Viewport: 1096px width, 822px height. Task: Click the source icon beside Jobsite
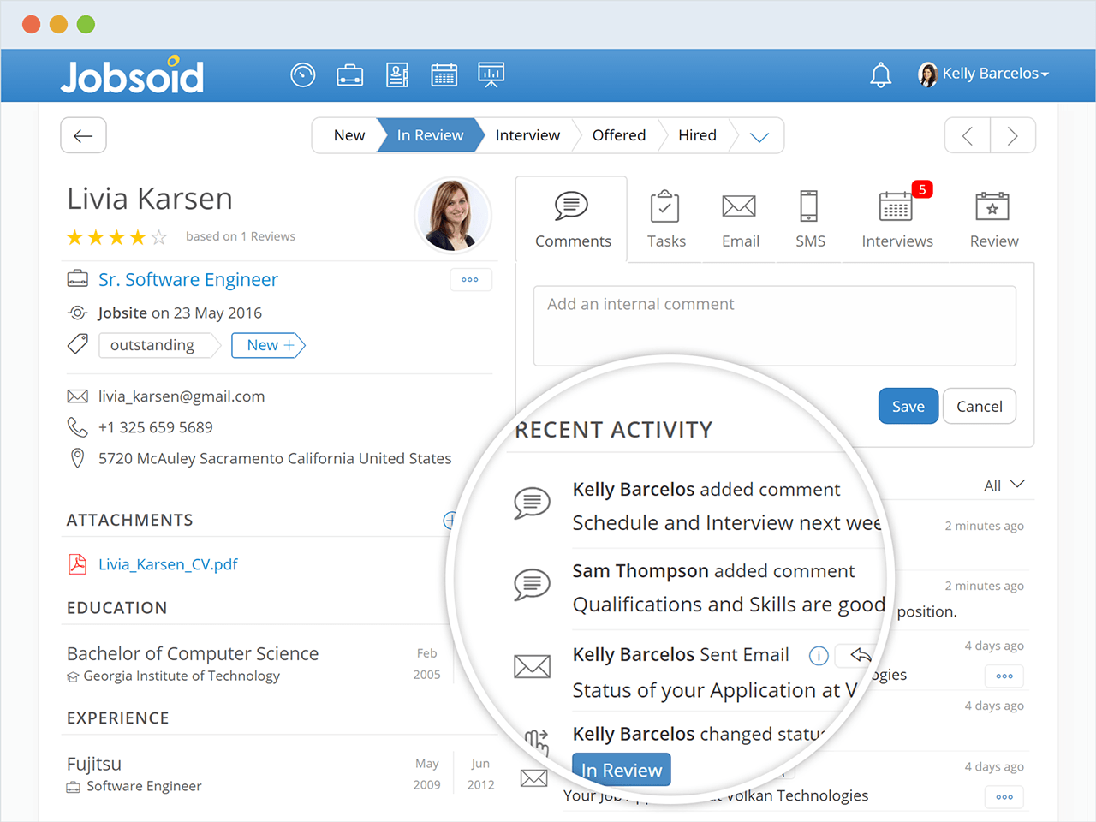pyautogui.click(x=77, y=313)
